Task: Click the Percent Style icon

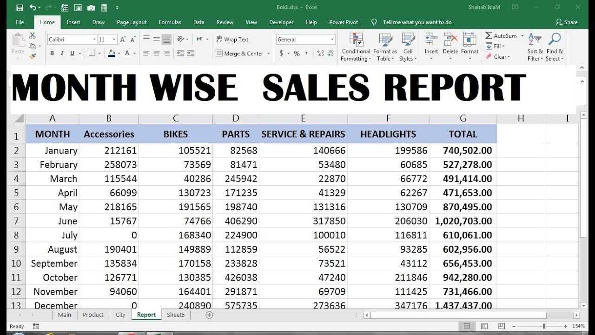Action: click(297, 54)
